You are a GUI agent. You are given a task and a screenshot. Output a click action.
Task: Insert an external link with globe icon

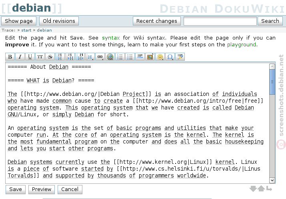click(110, 57)
